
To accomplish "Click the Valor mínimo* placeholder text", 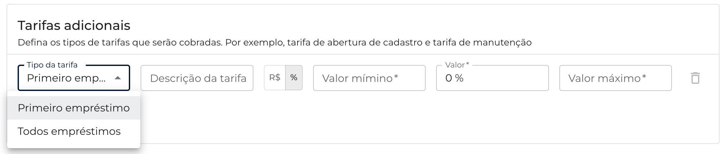I will coord(360,78).
